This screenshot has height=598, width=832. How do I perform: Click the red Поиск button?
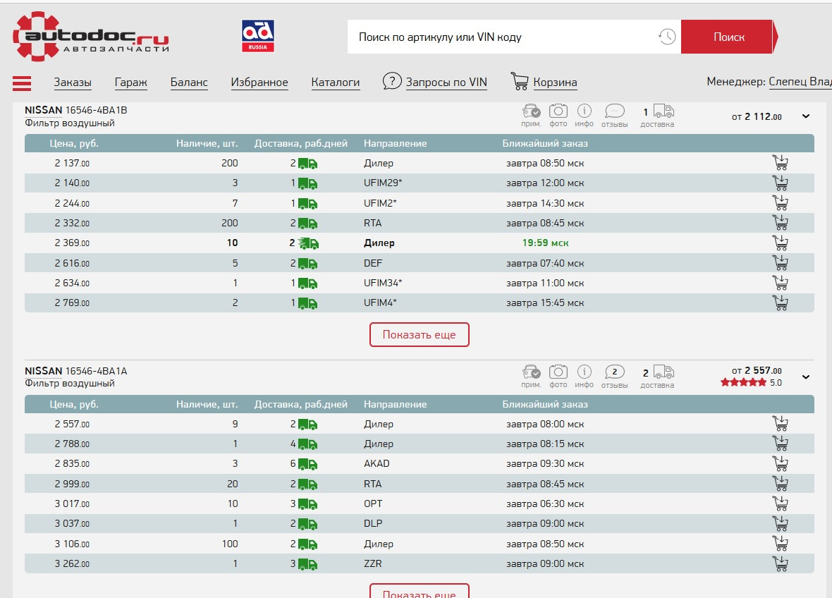[728, 37]
